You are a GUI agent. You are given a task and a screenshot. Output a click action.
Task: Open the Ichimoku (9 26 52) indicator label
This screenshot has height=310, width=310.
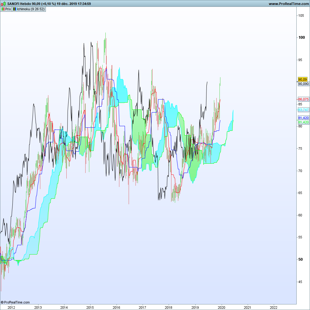(29, 9)
